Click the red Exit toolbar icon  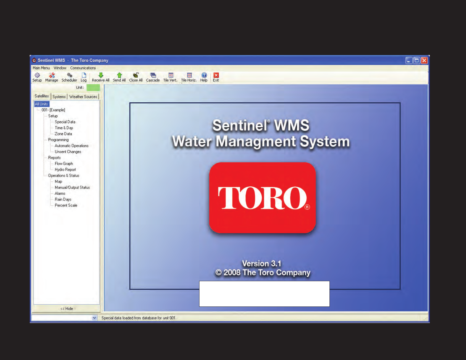pos(216,77)
